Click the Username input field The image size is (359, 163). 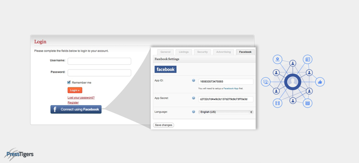99,61
